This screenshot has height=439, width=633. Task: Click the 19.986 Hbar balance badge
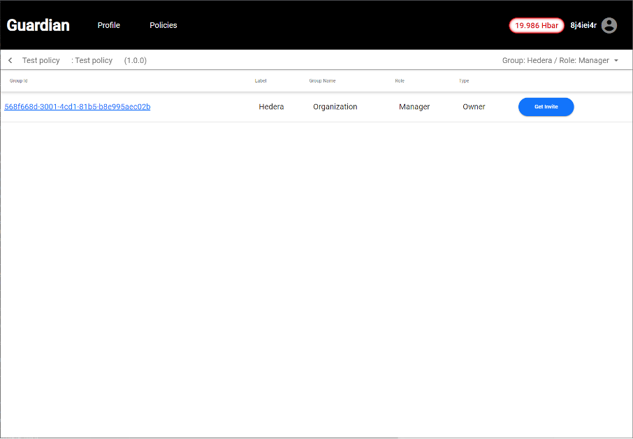[x=536, y=25]
